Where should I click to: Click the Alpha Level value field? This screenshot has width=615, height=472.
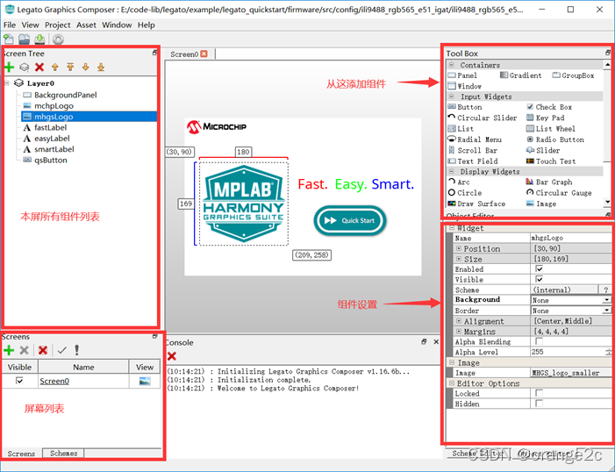tap(569, 352)
